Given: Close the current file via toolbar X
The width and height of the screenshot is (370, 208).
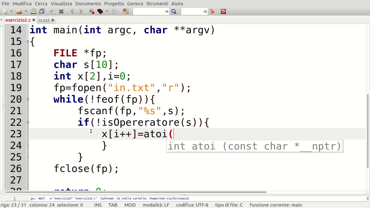Looking at the screenshot, I should click(x=61, y=12).
